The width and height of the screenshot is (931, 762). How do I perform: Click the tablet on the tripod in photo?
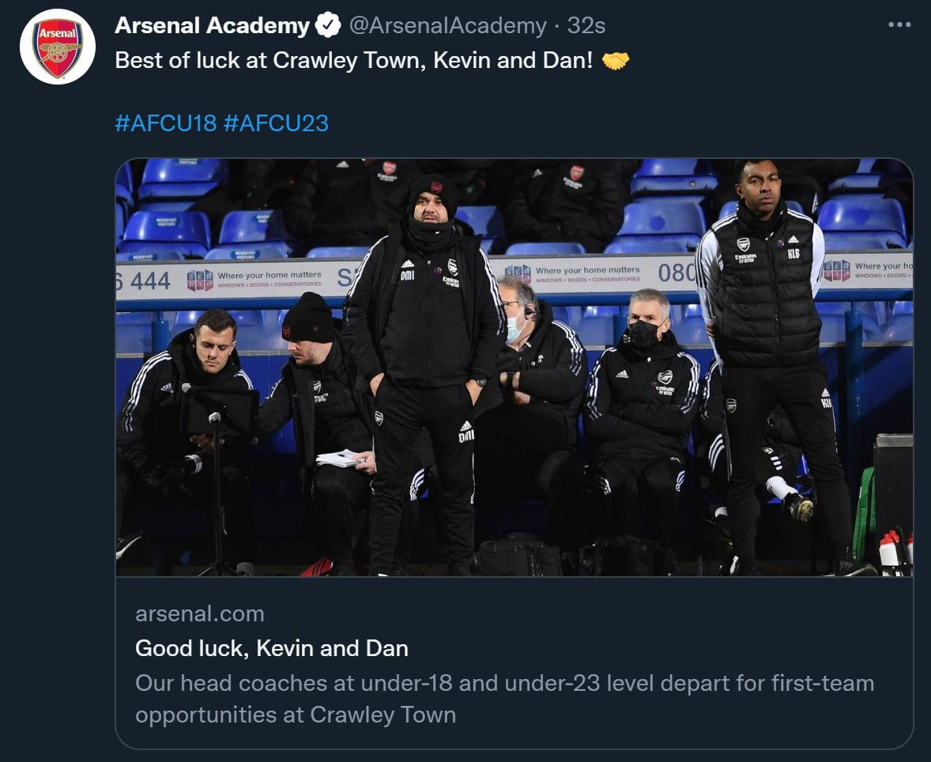[220, 412]
